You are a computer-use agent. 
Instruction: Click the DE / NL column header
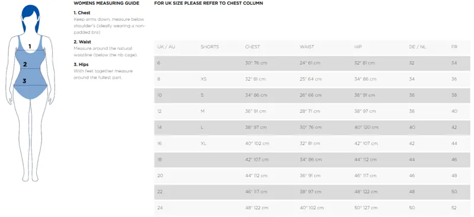(x=418, y=47)
